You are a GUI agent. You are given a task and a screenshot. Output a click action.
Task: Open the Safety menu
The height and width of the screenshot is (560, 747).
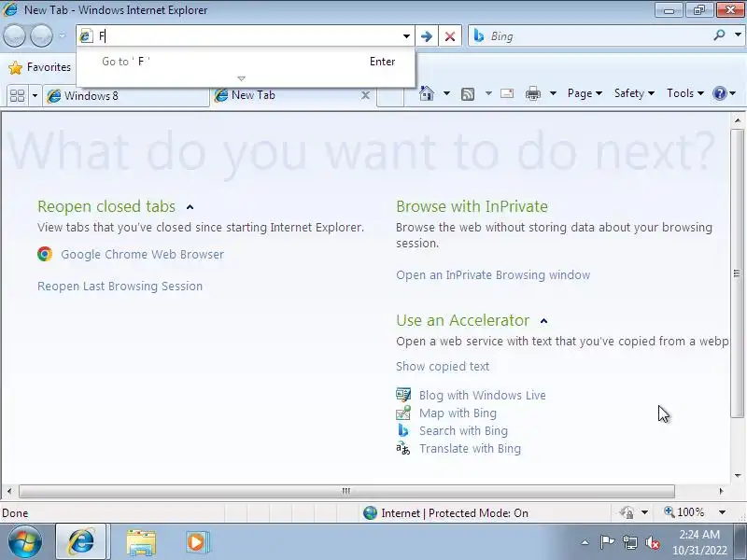click(x=634, y=93)
